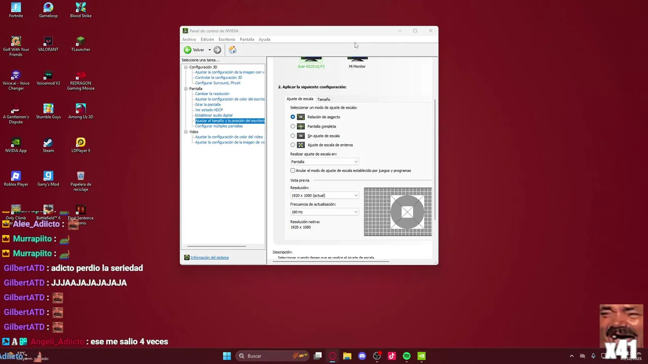The image size is (648, 364).
Task: Open TikTok from the taskbar
Action: (x=392, y=356)
